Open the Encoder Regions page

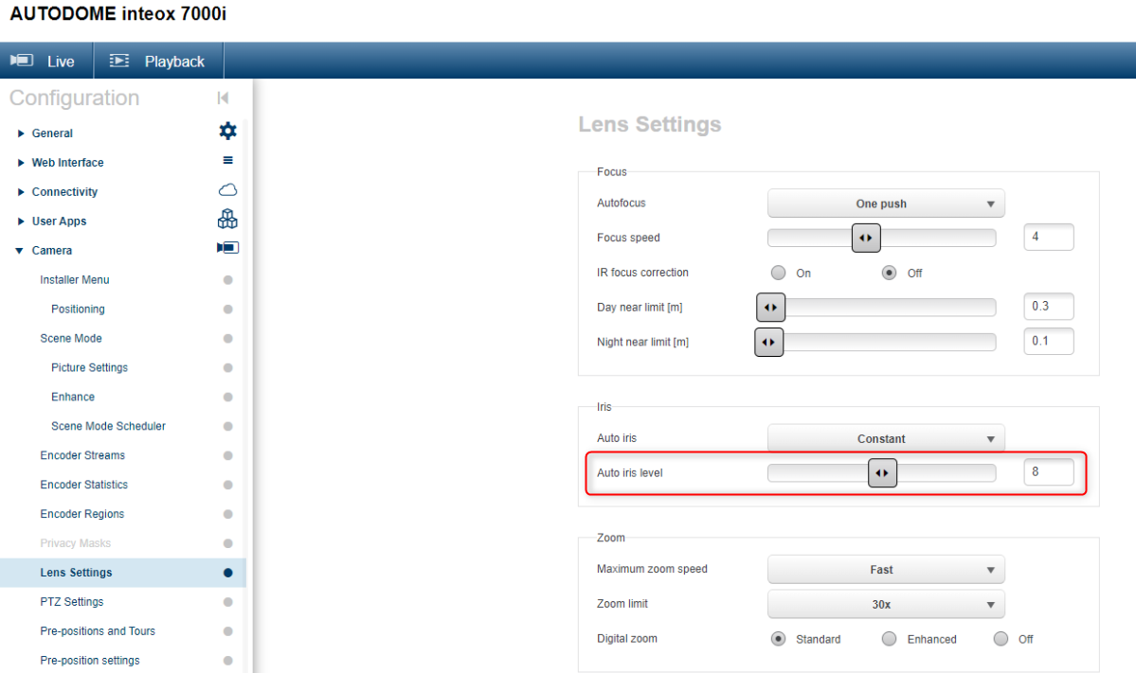tap(82, 515)
